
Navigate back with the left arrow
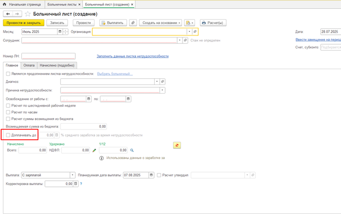[8, 14]
